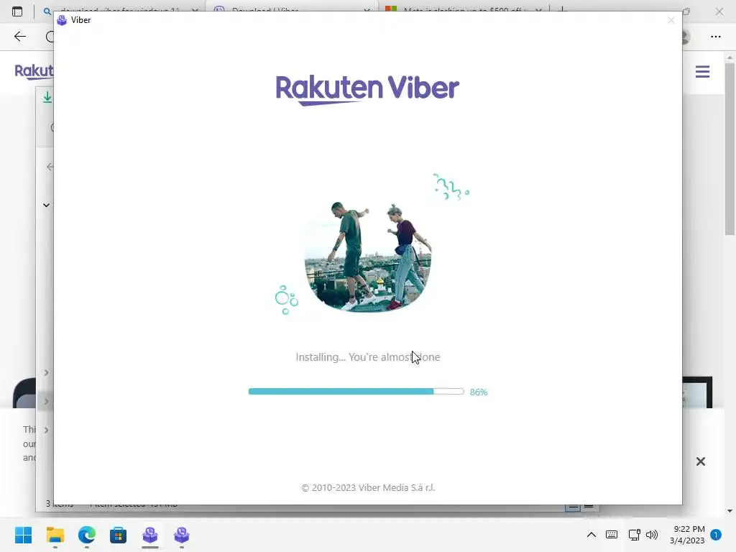Click the installing status message
The height and width of the screenshot is (552, 736).
[x=368, y=357]
